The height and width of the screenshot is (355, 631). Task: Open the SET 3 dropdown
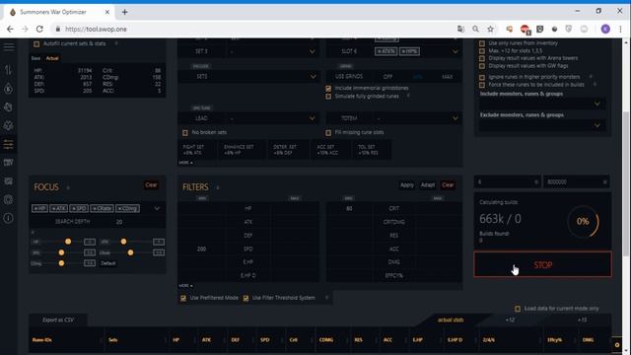pyautogui.click(x=272, y=51)
